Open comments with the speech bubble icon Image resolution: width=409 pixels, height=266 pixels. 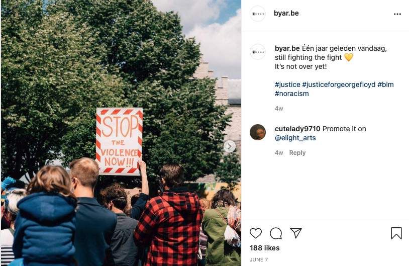276,233
